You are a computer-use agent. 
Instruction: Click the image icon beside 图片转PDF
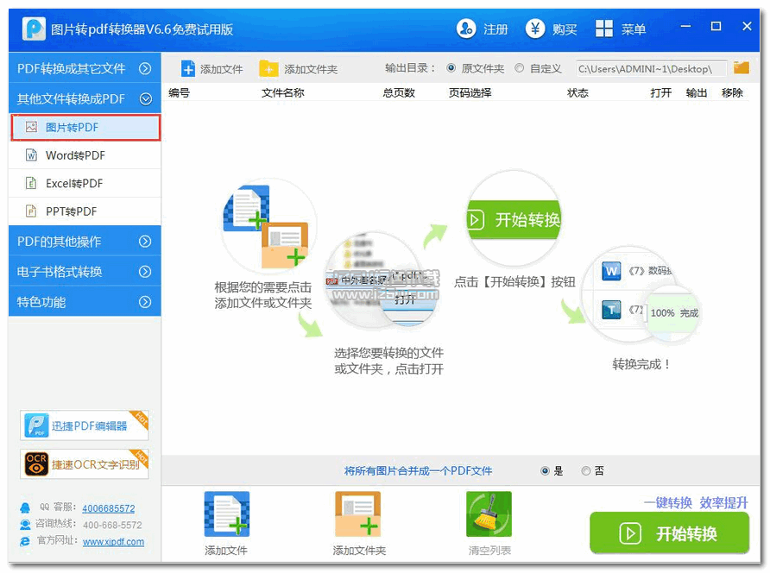pyautogui.click(x=31, y=127)
